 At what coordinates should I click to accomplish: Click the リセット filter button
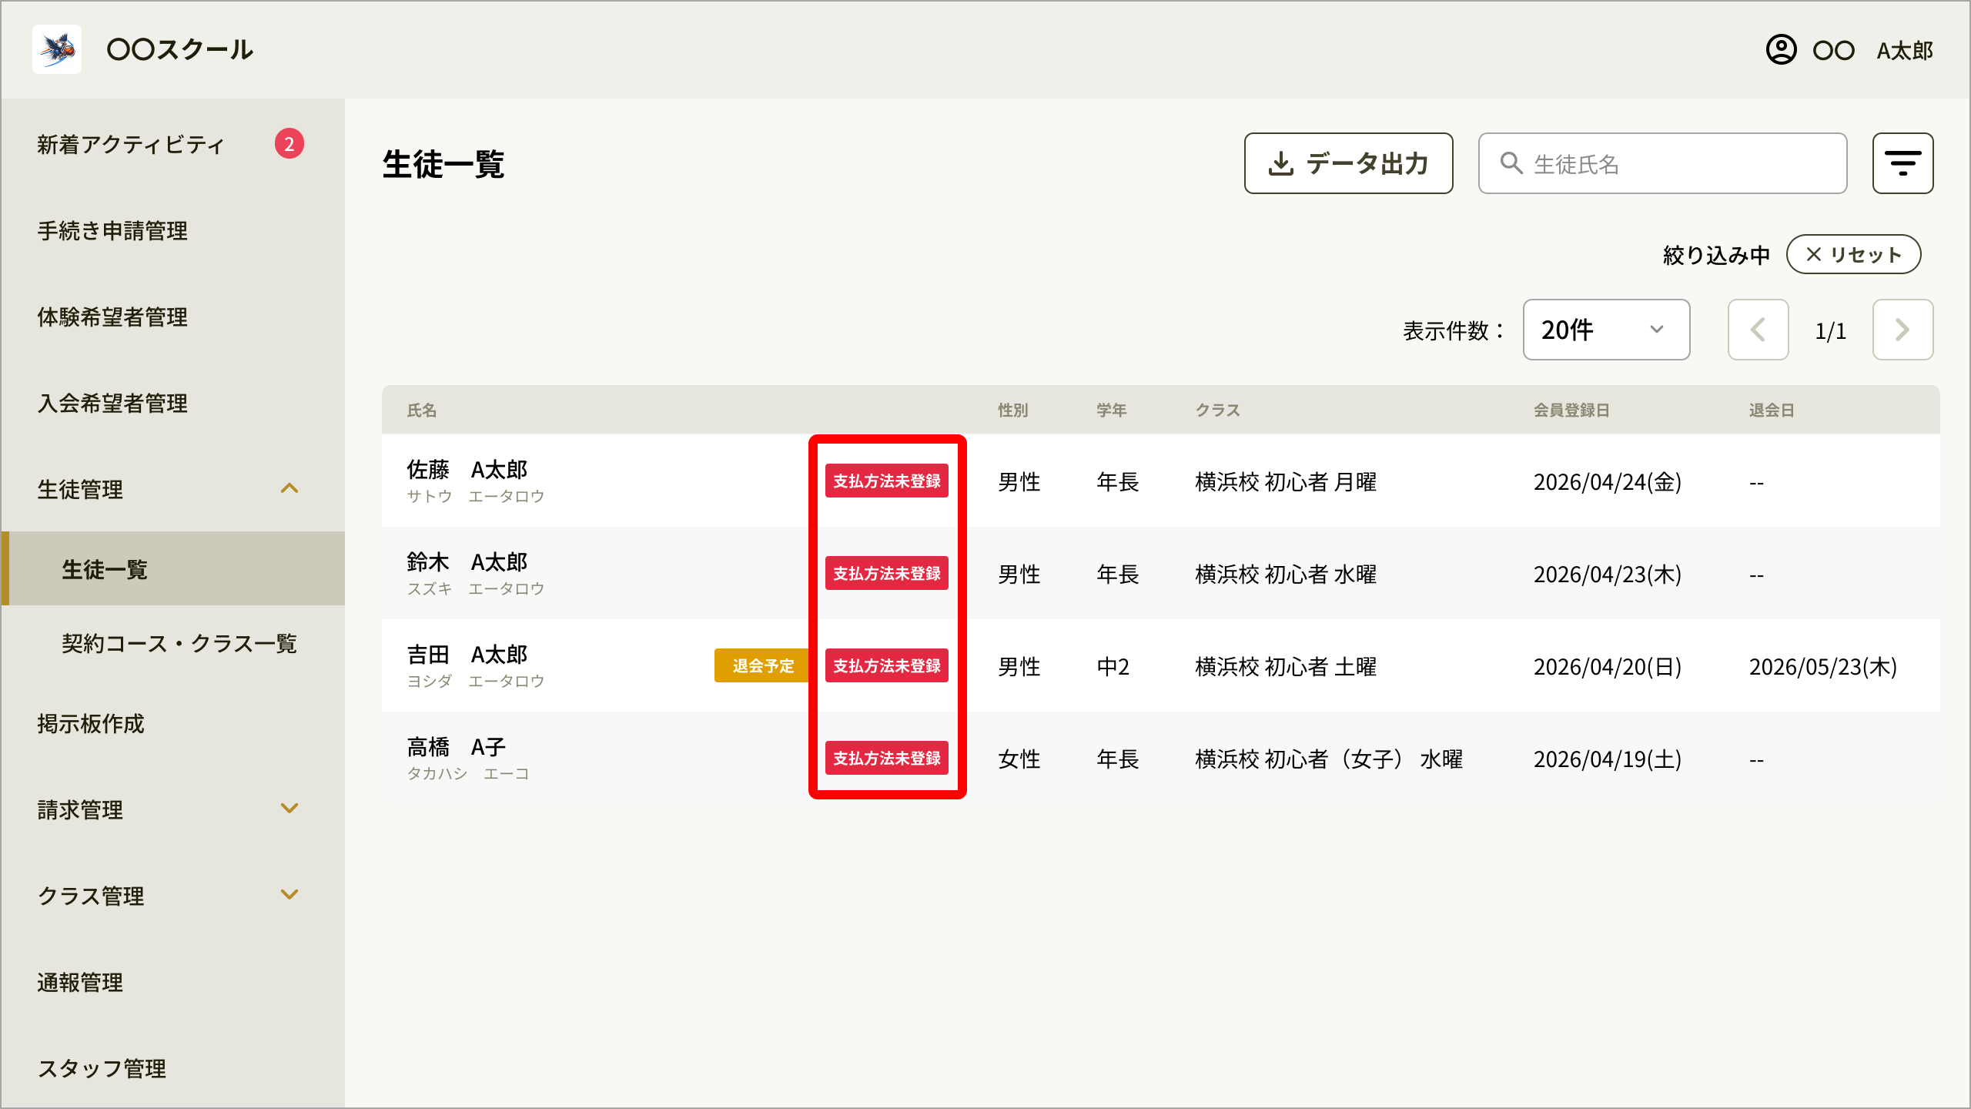[1853, 254]
